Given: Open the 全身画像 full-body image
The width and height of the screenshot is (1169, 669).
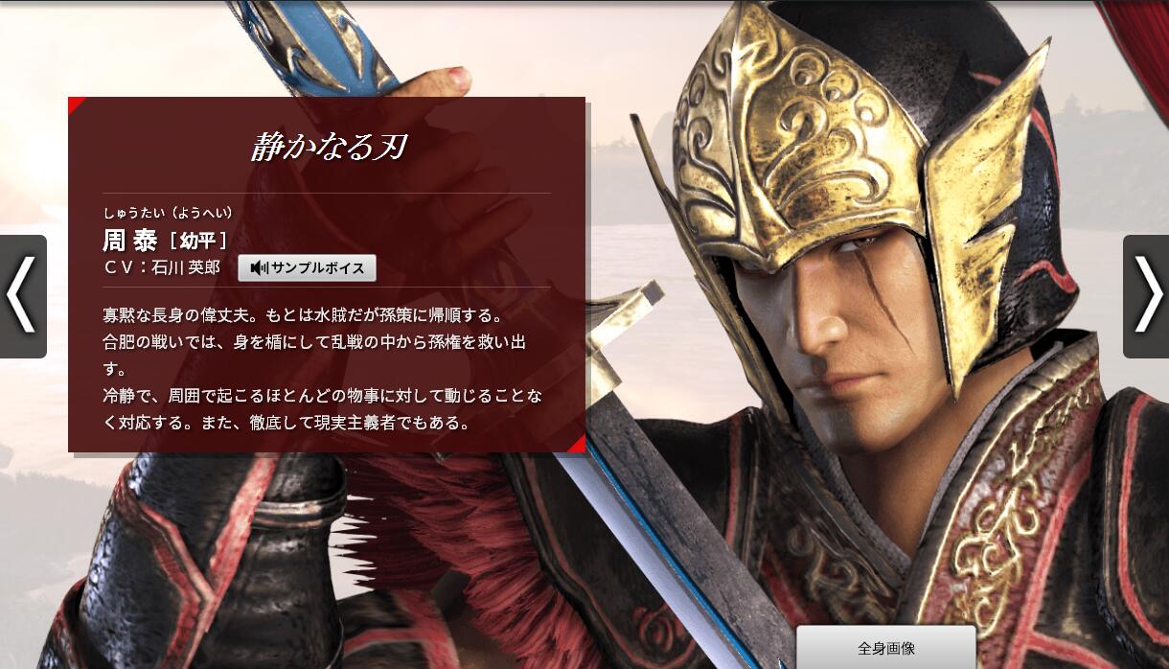Looking at the screenshot, I should (x=886, y=647).
